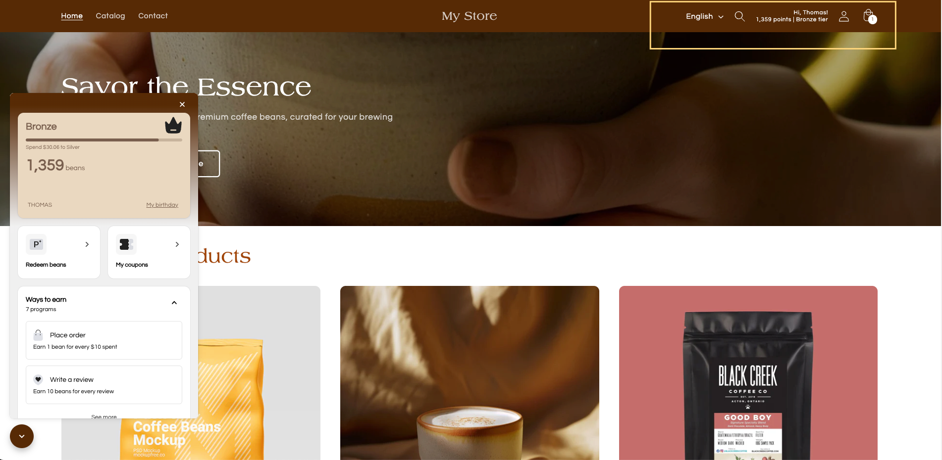Open the English language dropdown
The height and width of the screenshot is (460, 942).
click(704, 16)
